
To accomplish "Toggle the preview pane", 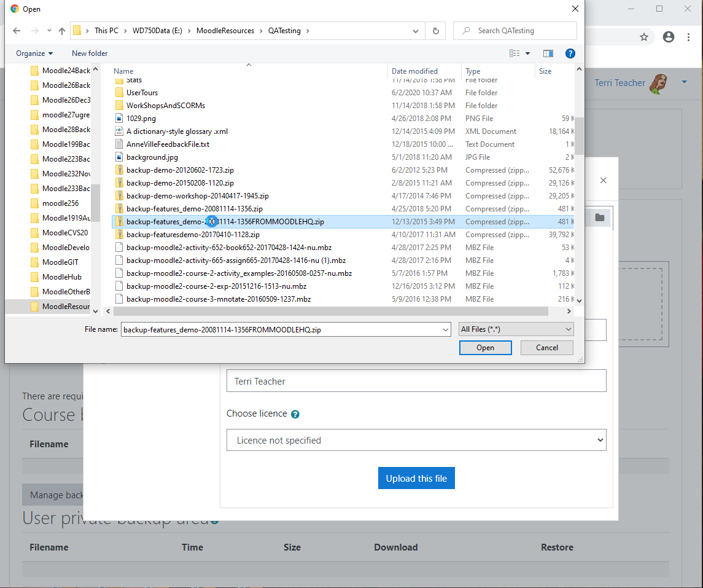I will point(548,53).
